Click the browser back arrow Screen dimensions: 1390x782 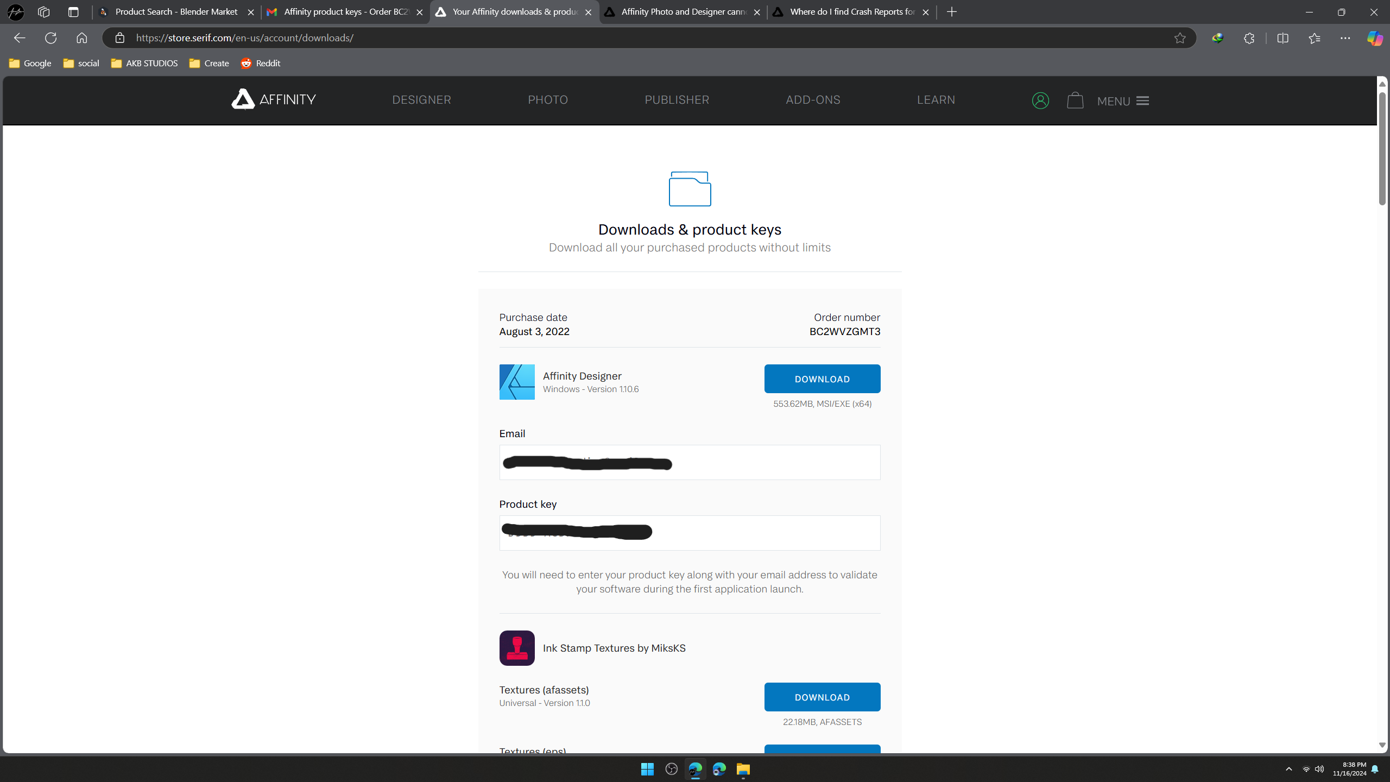coord(20,38)
